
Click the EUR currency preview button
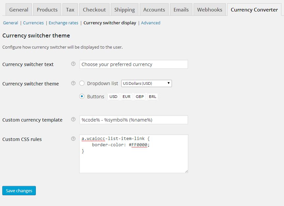[126, 97]
